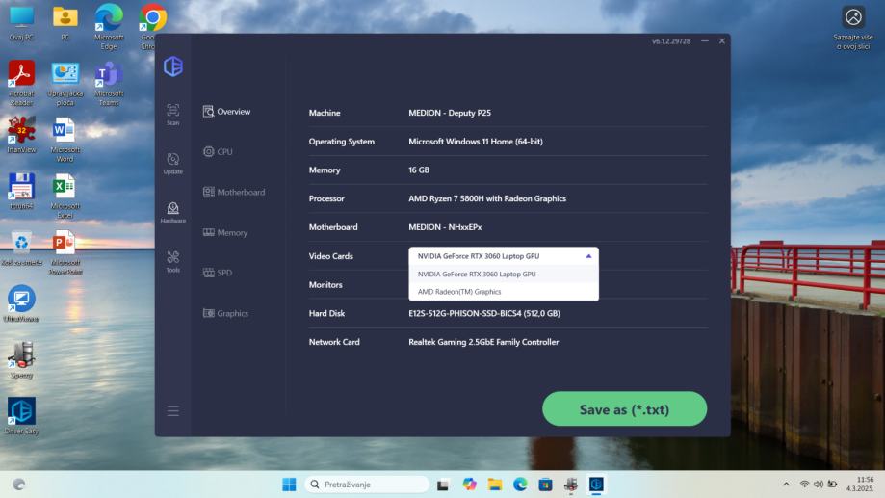Select the MEDION - NHxxEPx motherboard value
This screenshot has height=498, width=885.
[x=445, y=227]
